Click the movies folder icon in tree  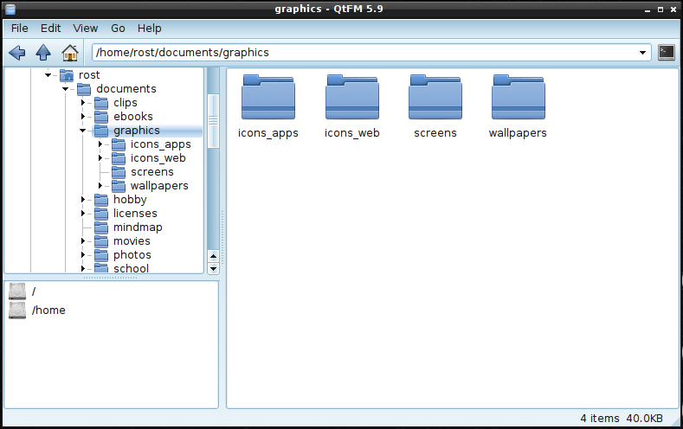[101, 241]
